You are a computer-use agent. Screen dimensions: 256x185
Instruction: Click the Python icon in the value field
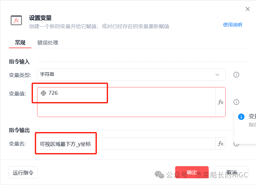[x=43, y=93]
